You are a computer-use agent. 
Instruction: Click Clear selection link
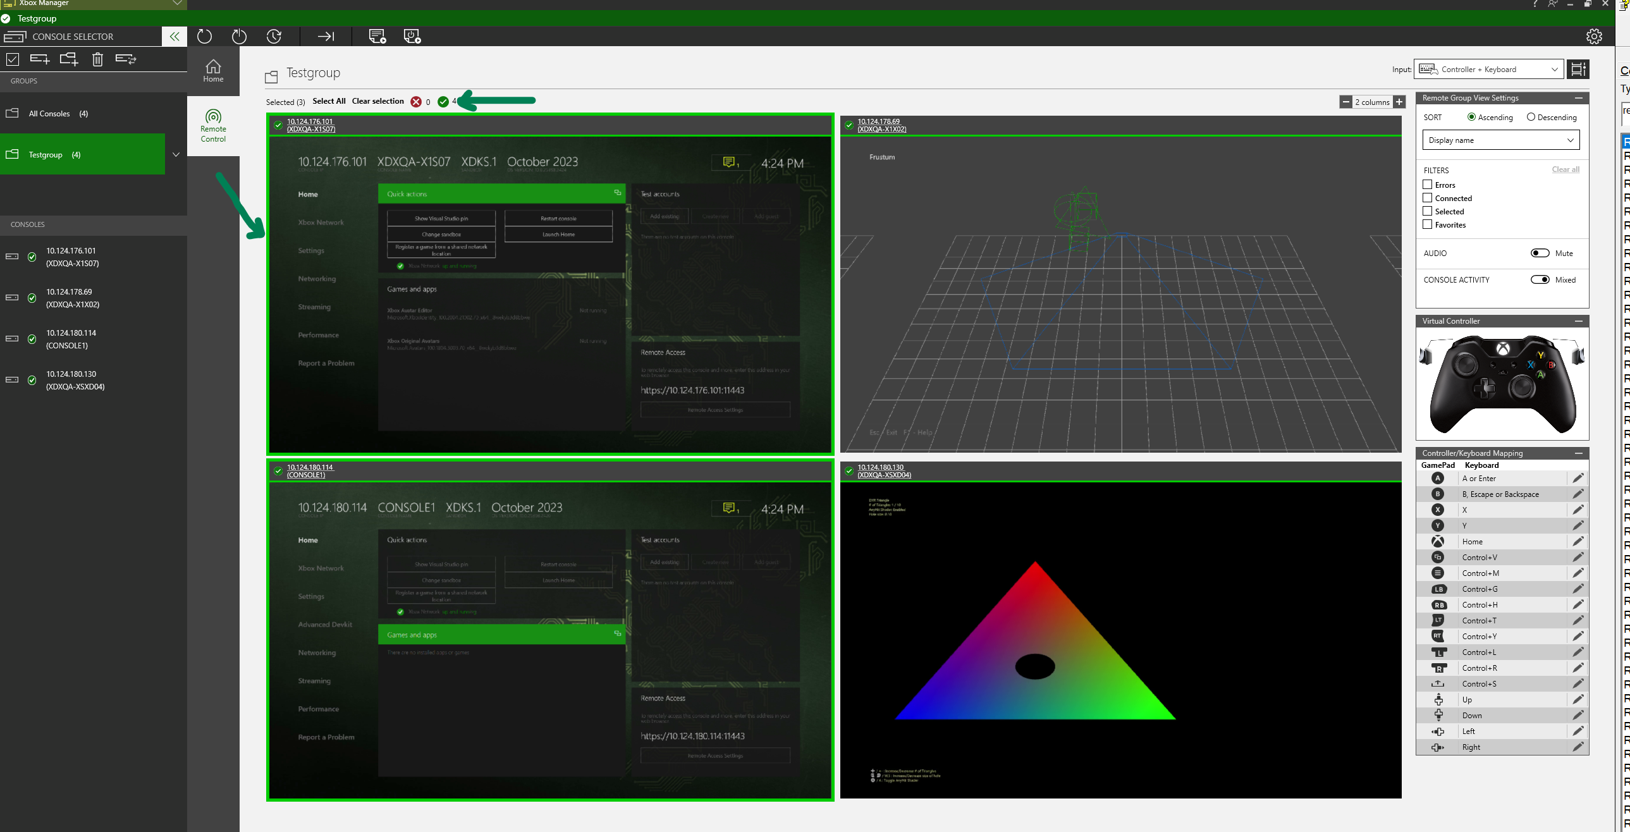377,101
